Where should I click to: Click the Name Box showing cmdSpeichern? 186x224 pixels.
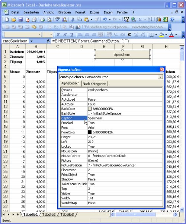[x=15, y=41]
